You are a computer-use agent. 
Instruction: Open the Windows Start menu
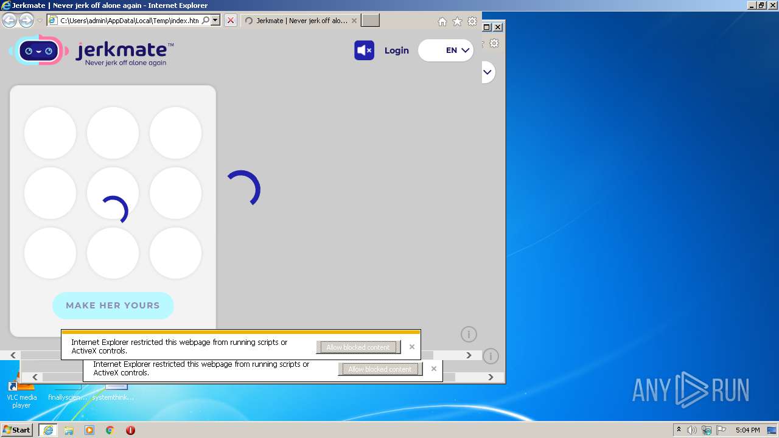[17, 430]
